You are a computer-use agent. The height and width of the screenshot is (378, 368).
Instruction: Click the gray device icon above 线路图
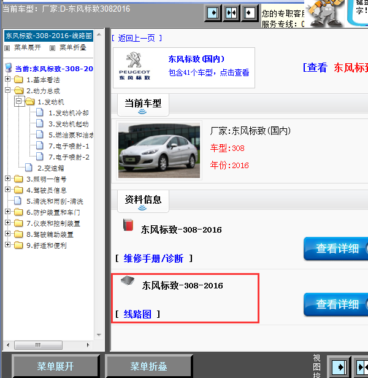coord(128,280)
